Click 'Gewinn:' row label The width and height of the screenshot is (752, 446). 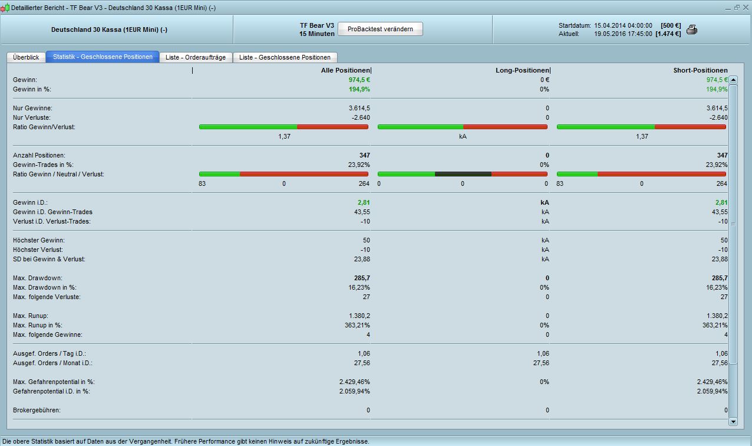tap(25, 80)
